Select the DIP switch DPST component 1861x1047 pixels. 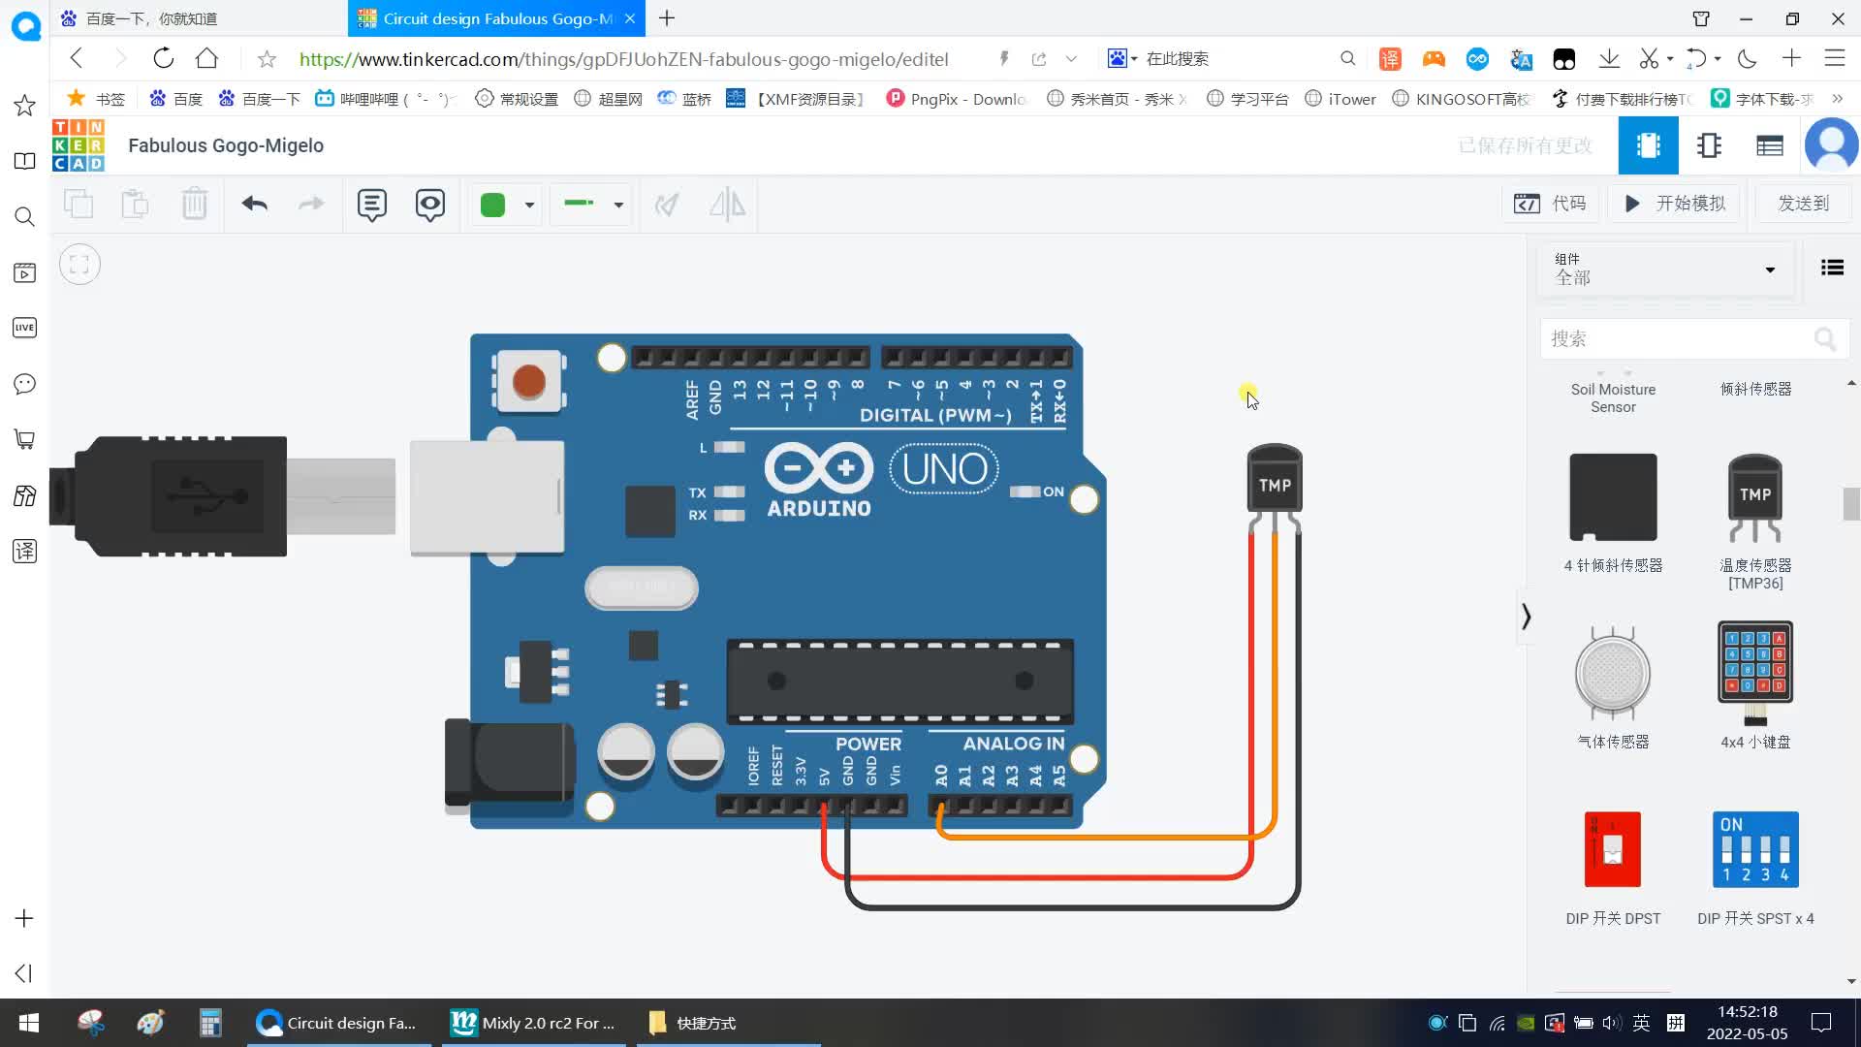[x=1613, y=868]
